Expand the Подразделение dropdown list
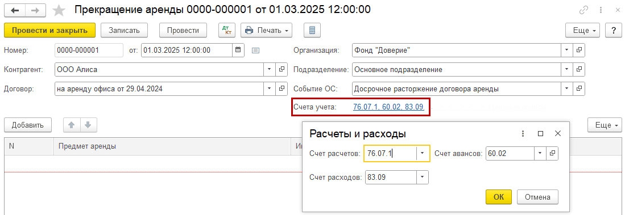The height and width of the screenshot is (215, 625). [x=567, y=69]
